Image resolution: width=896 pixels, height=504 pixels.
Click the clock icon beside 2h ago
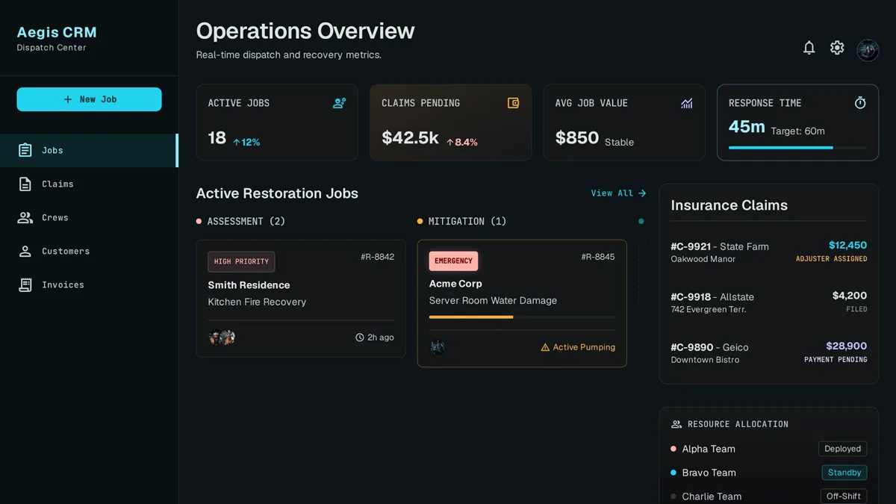(x=360, y=337)
